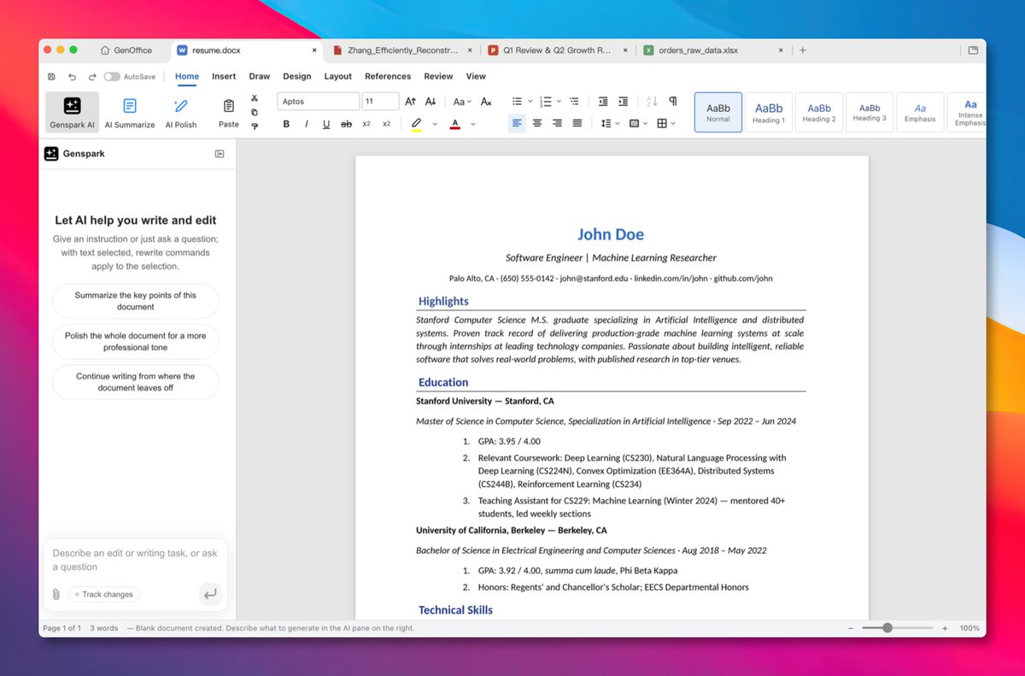Open the font size box showing 11
1025x676 pixels.
click(380, 101)
